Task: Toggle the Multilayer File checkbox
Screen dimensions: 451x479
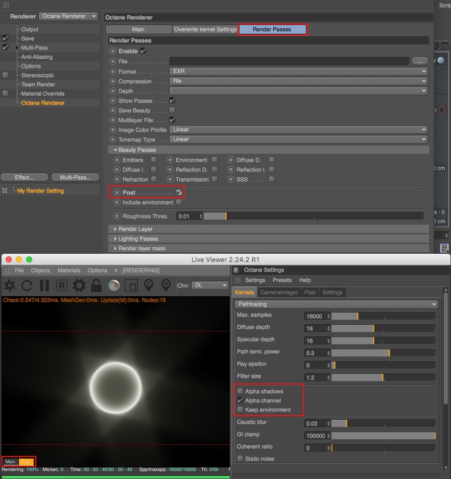Action: pos(172,119)
